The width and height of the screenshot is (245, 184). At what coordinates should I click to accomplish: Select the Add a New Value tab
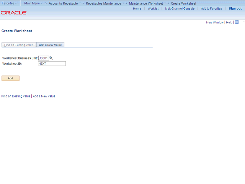[x=50, y=45]
